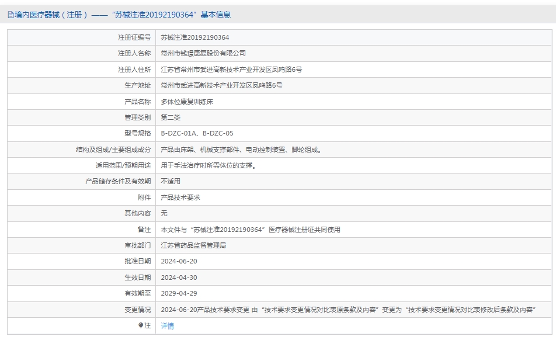The image size is (556, 340).
Task: Click the 结构及组成/主要组成成分 label
Action: coord(113,150)
